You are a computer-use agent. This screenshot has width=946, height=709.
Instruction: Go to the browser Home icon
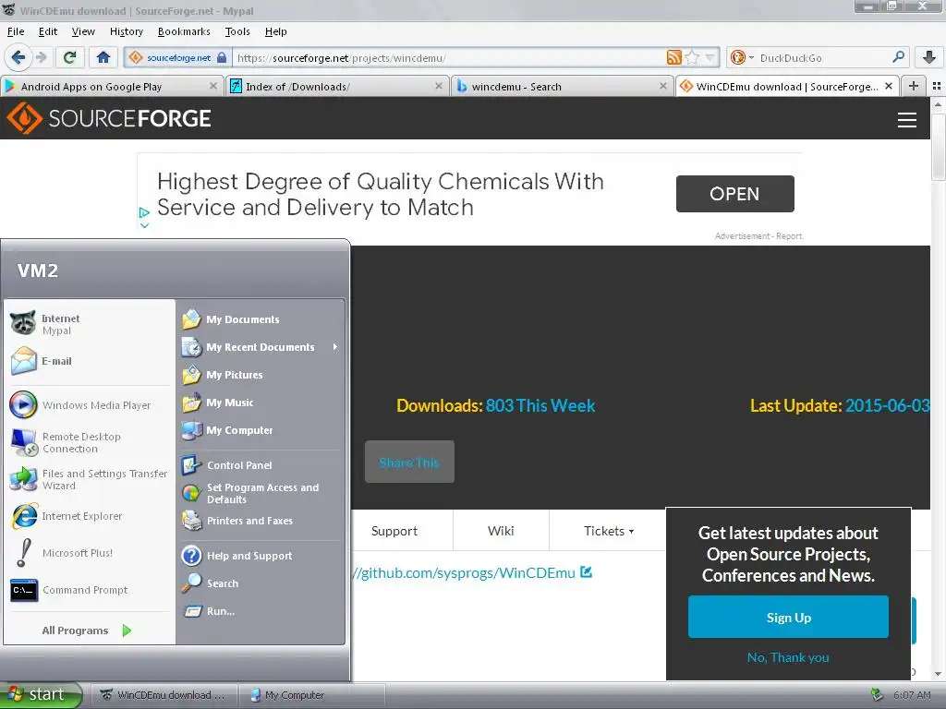click(x=103, y=57)
